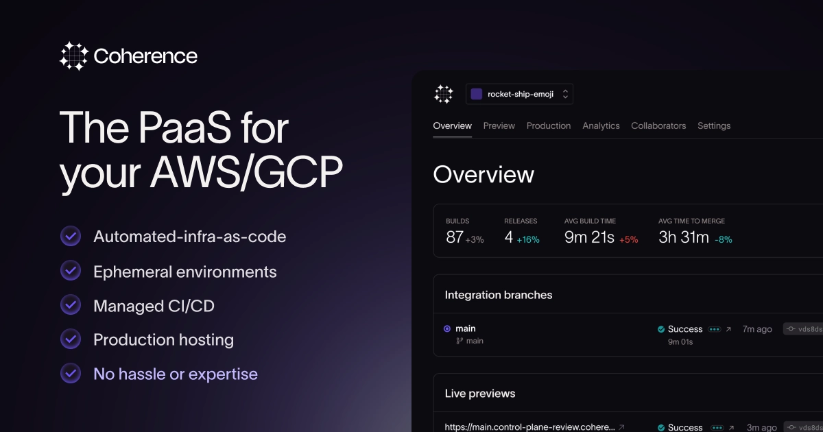Click purple color square in project selector
This screenshot has height=432, width=823.
click(476, 94)
